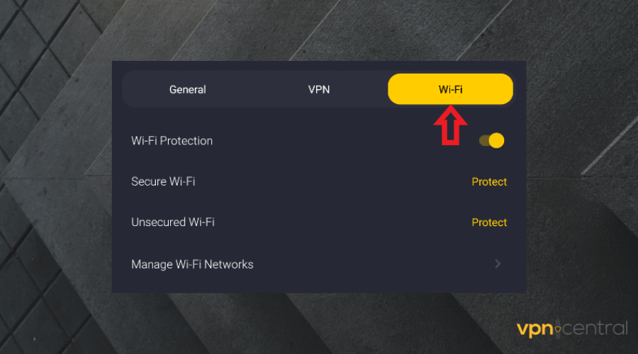
Task: Click the red upward arrow annotation
Action: pos(450,125)
